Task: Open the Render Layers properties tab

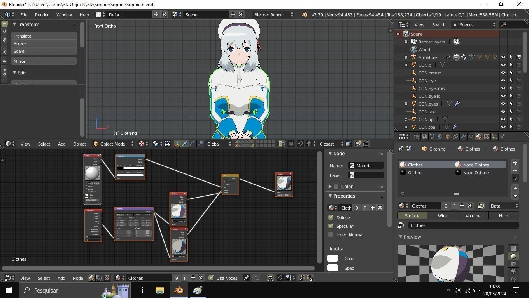Action: pyautogui.click(x=424, y=137)
